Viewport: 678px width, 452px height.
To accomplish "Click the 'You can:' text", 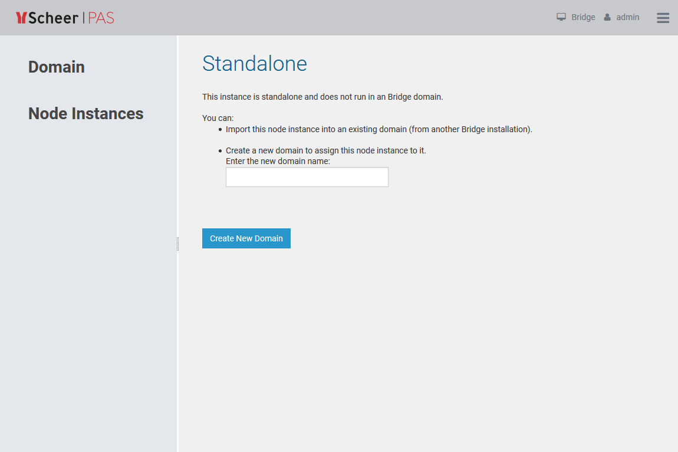I will pyautogui.click(x=218, y=118).
